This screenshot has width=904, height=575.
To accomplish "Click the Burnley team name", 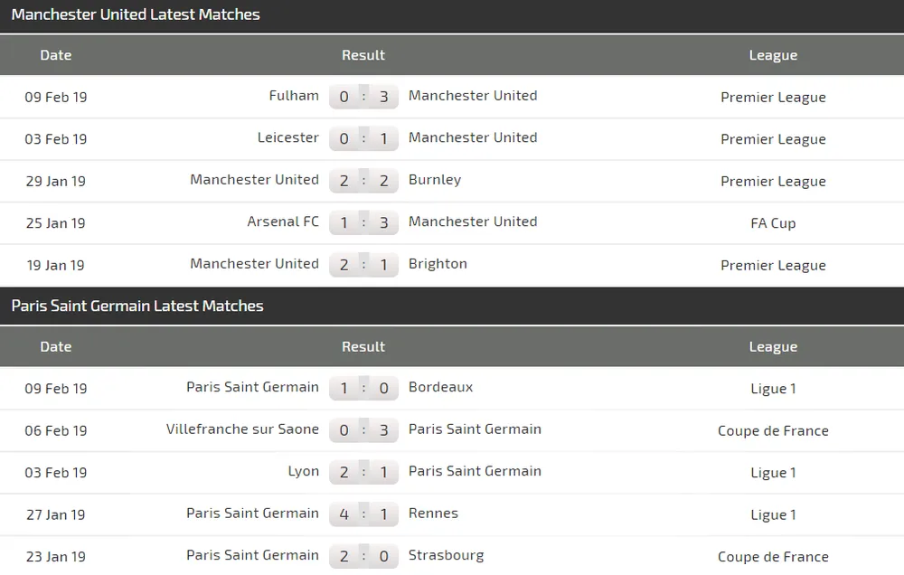I will (x=435, y=180).
